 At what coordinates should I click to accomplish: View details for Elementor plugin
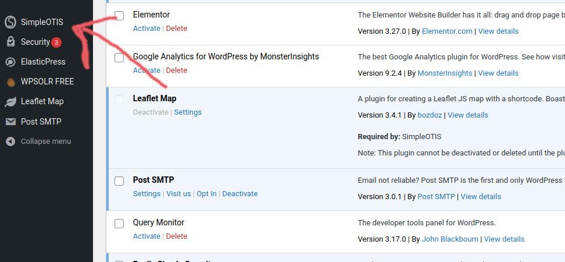(498, 31)
